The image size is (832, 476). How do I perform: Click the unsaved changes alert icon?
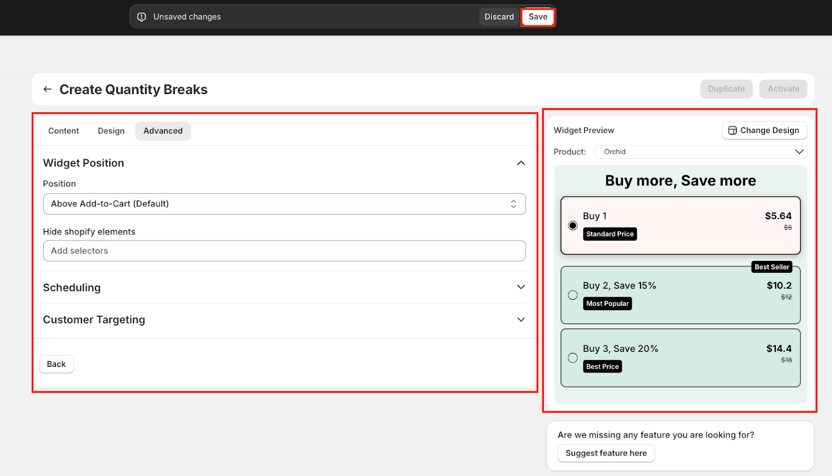(x=141, y=17)
